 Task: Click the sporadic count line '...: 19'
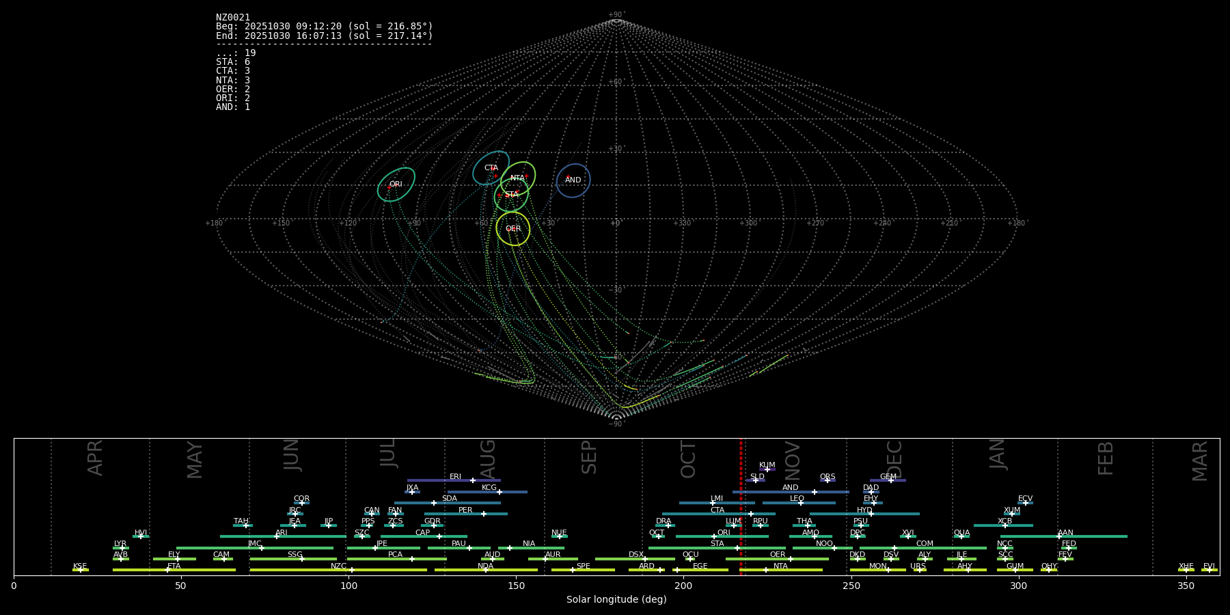coord(236,53)
